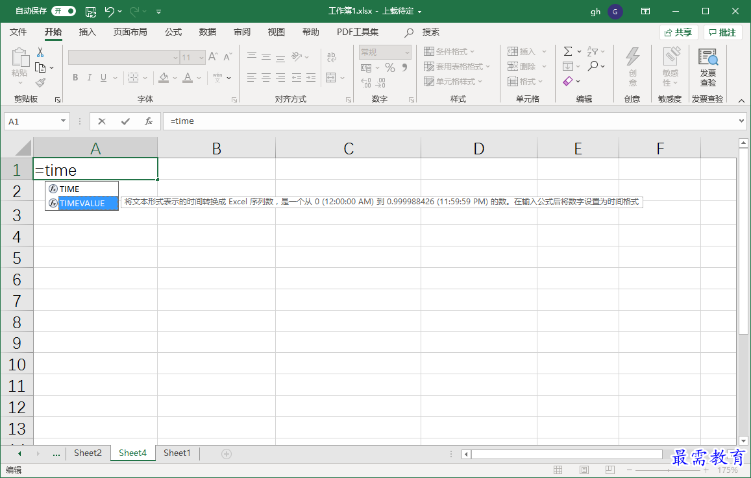Click the Undo arrow icon

pos(109,11)
